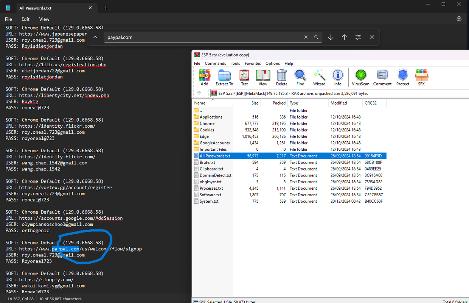Run the VirusScan toolbar icon

[361, 78]
